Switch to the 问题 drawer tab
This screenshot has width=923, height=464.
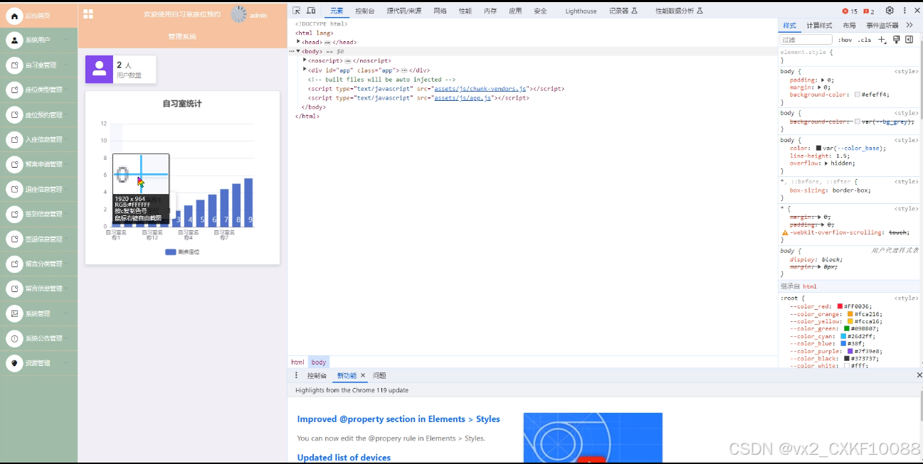379,375
